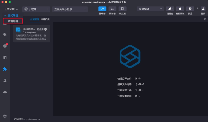Select the checked 正式环境 menu option
Screen dimensions: 208x122
point(13,16)
